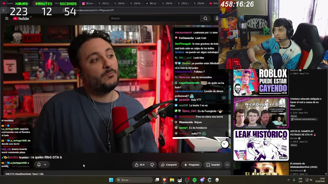This screenshot has height=184, width=328.
Task: Go back with the browser back arrow
Action: point(3,10)
